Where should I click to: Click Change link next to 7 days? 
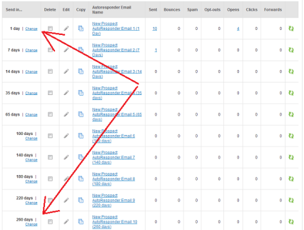pos(31,50)
